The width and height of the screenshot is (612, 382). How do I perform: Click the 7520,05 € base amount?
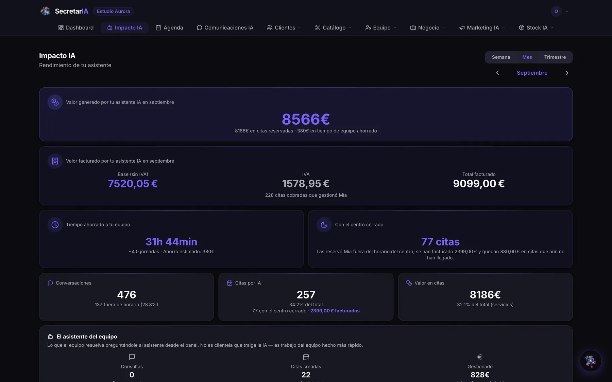click(x=133, y=183)
